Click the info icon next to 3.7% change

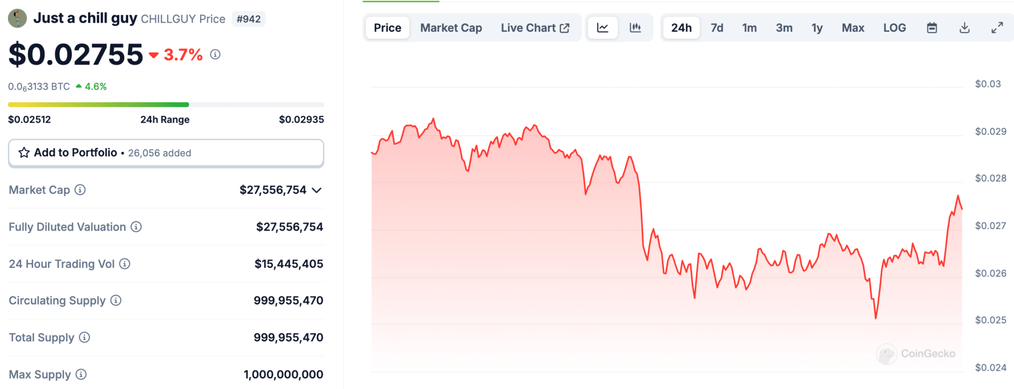(215, 54)
